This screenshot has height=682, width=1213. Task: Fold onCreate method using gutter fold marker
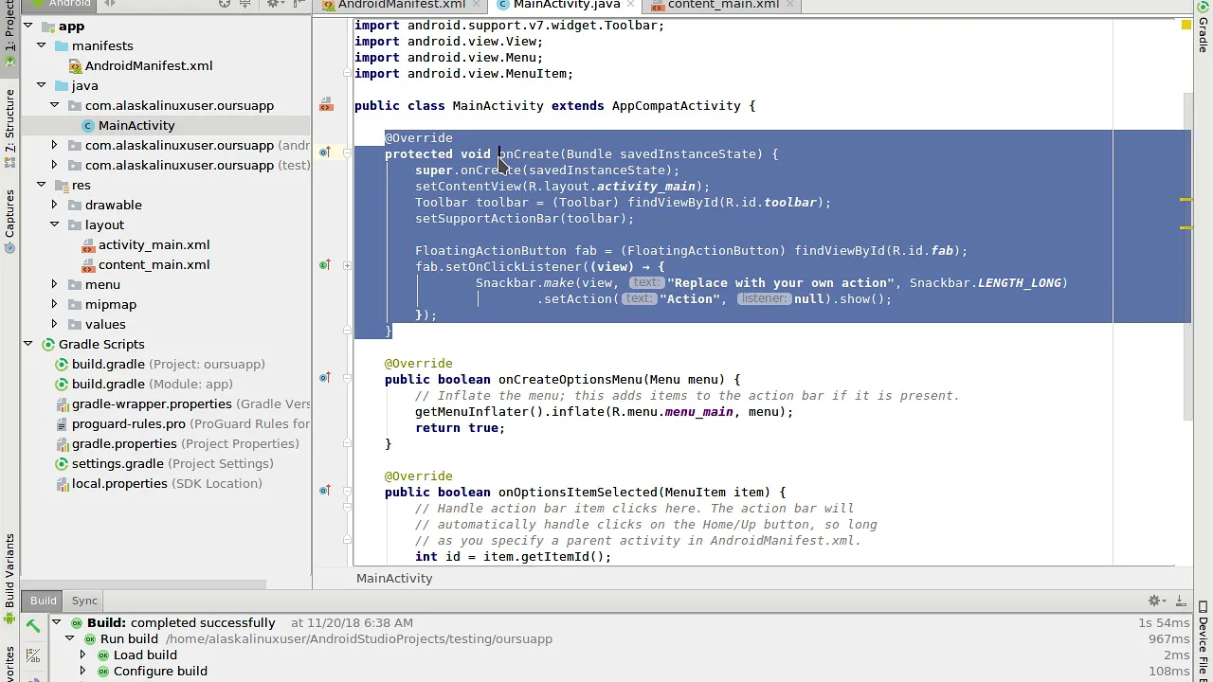[347, 153]
